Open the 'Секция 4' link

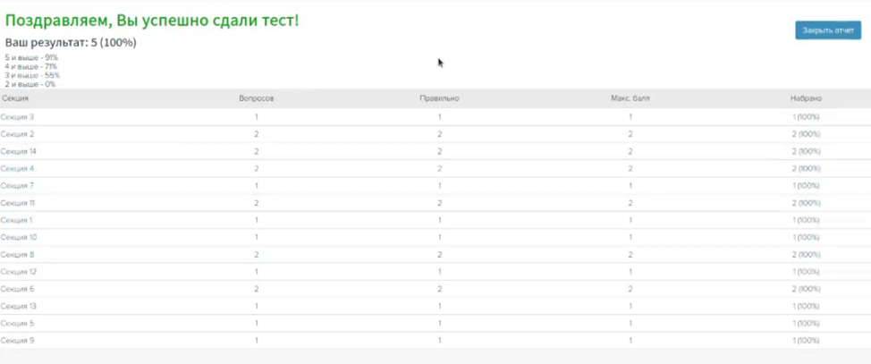(x=17, y=168)
